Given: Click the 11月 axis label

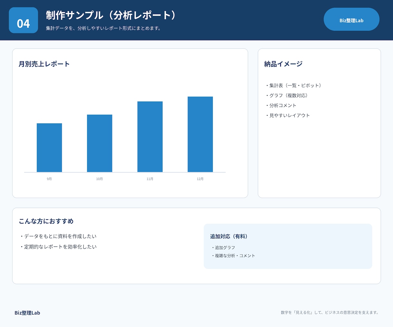Looking at the screenshot, I should click(x=150, y=179).
